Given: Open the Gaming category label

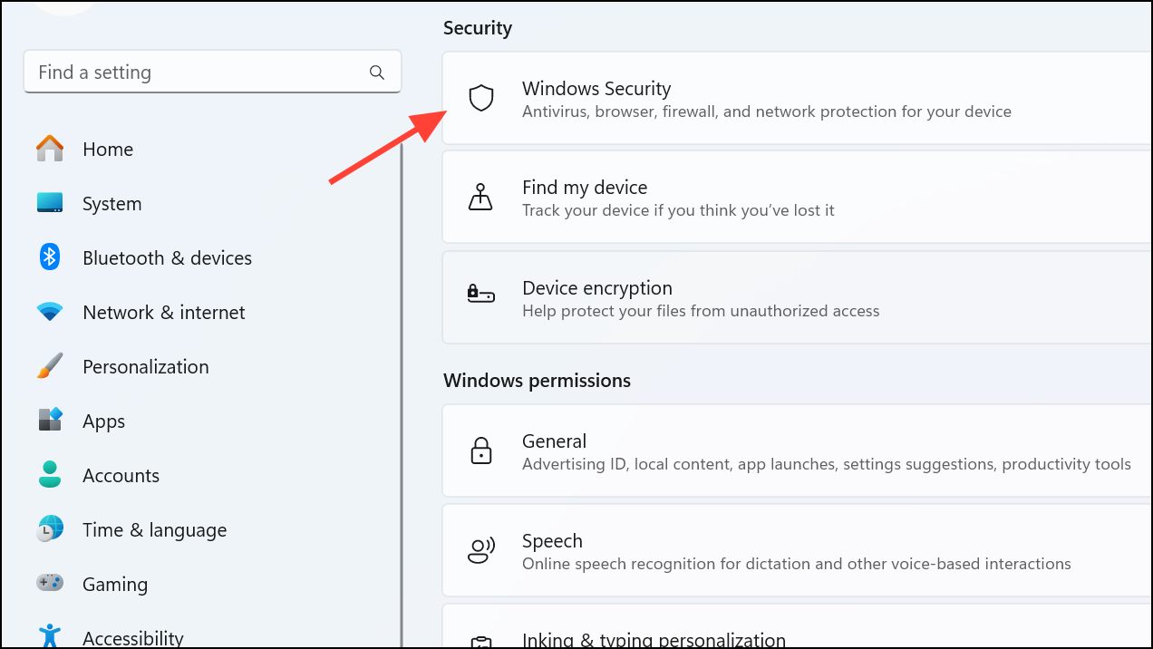Looking at the screenshot, I should point(115,585).
